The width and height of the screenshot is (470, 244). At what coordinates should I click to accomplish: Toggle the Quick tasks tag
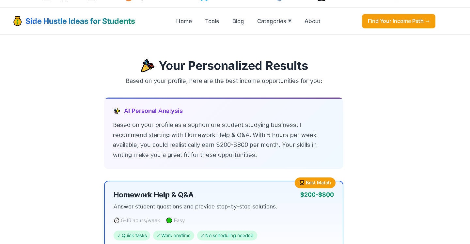132,236
